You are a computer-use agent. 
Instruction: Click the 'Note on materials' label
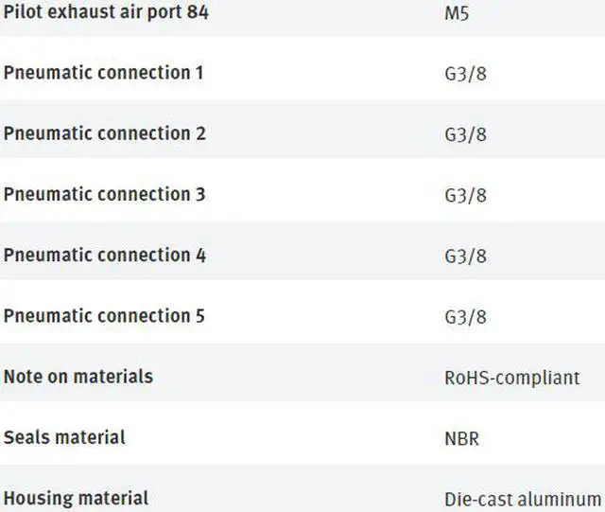pos(78,376)
